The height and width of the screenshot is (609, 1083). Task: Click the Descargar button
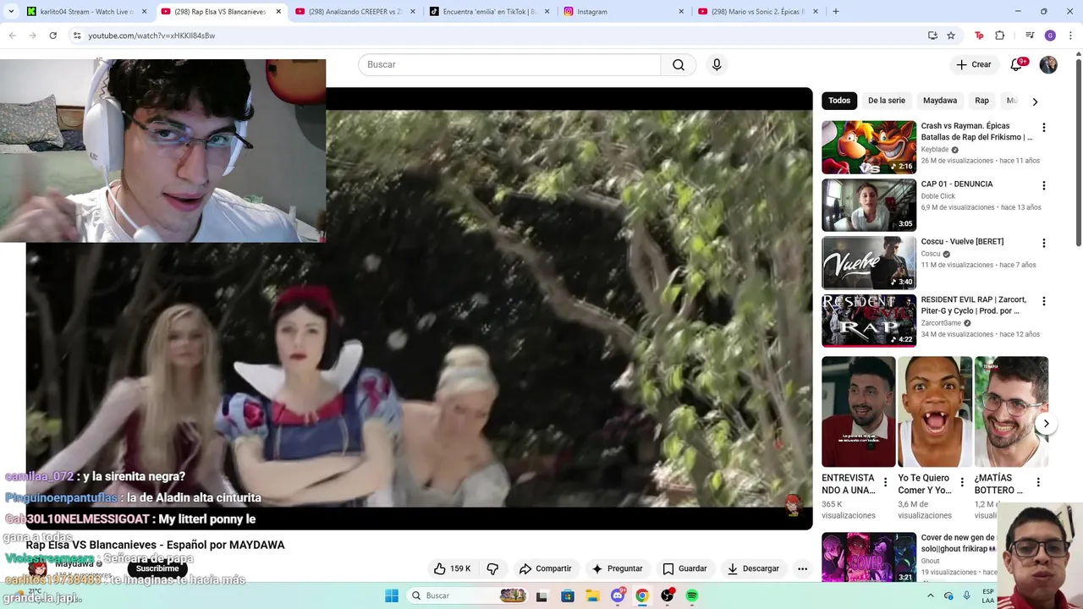[x=753, y=568]
